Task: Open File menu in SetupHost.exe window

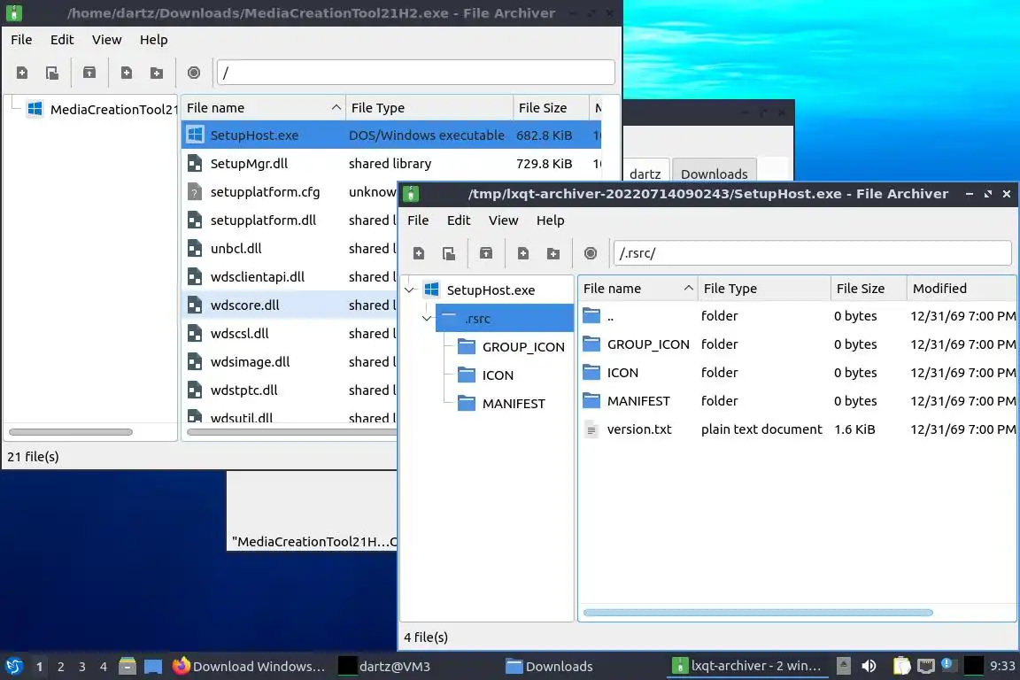Action: (x=418, y=220)
